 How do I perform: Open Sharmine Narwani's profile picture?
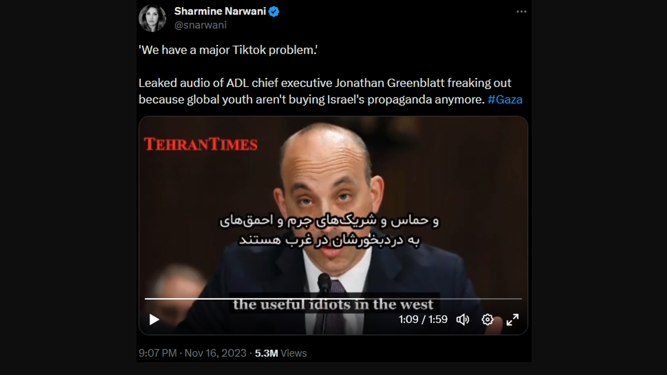coord(152,18)
